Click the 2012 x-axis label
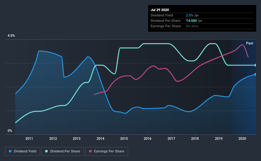The image size is (261, 161). 53,138
